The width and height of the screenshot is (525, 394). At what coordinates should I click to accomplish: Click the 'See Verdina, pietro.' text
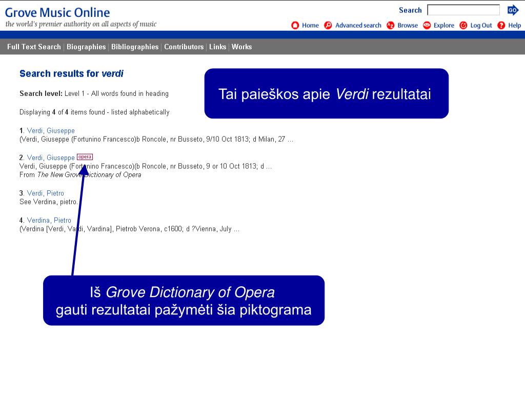[49, 202]
